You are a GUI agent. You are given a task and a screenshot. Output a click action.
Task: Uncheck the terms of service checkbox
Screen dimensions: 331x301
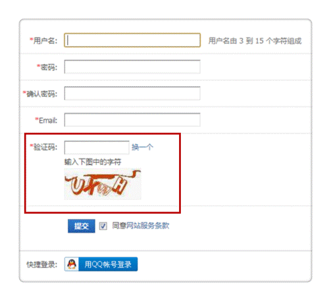(x=103, y=226)
